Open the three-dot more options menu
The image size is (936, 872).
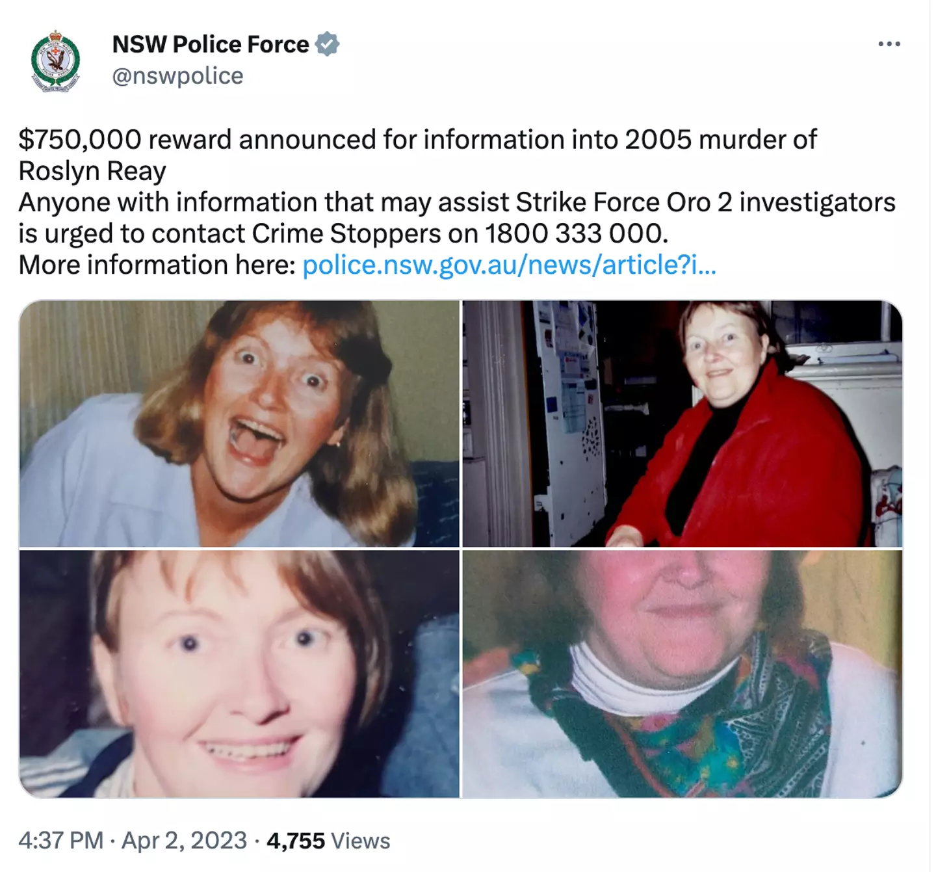[889, 44]
